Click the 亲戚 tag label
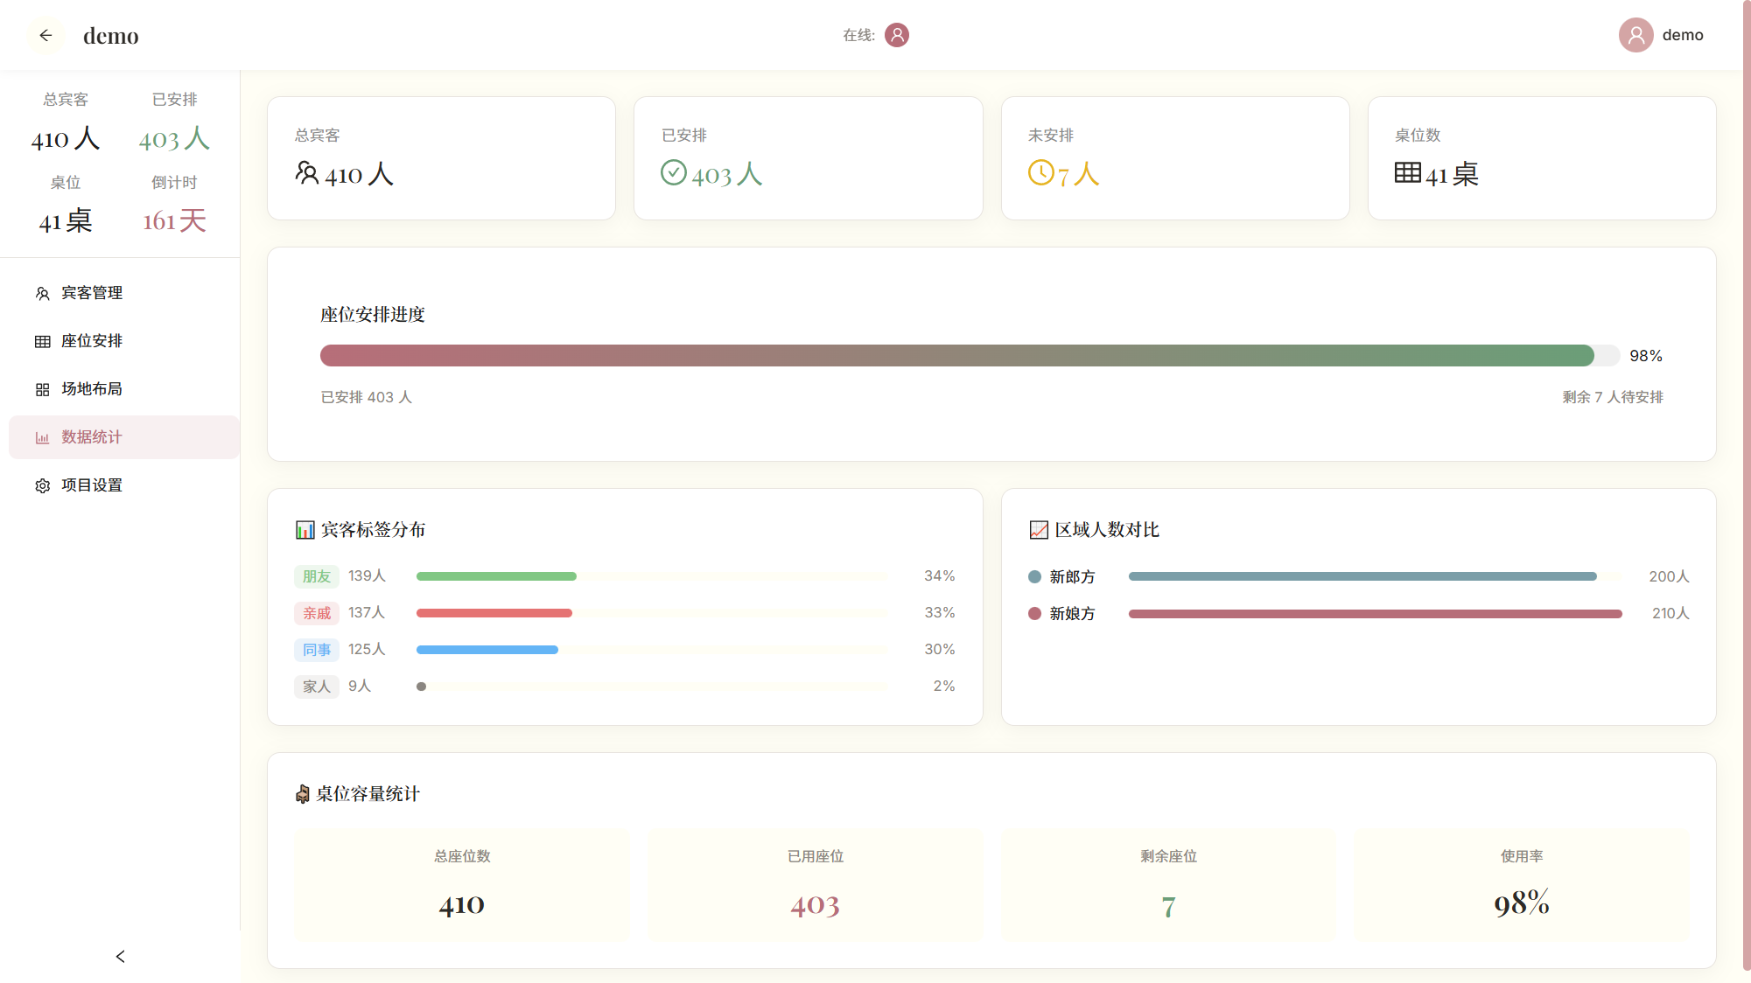This screenshot has height=983, width=1751. (x=317, y=613)
